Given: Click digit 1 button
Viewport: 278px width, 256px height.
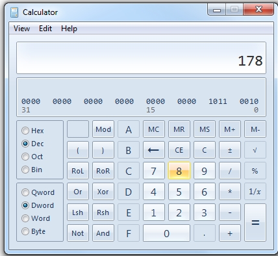Looking at the screenshot, I should [x=154, y=212].
